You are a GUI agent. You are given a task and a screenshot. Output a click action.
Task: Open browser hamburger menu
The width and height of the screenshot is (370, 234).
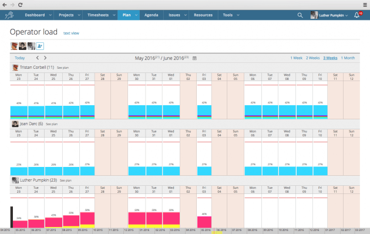365,5
